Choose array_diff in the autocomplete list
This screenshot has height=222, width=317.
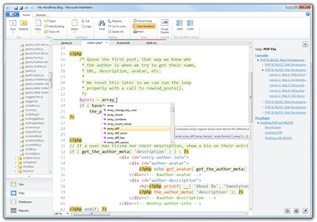[x=137, y=128]
